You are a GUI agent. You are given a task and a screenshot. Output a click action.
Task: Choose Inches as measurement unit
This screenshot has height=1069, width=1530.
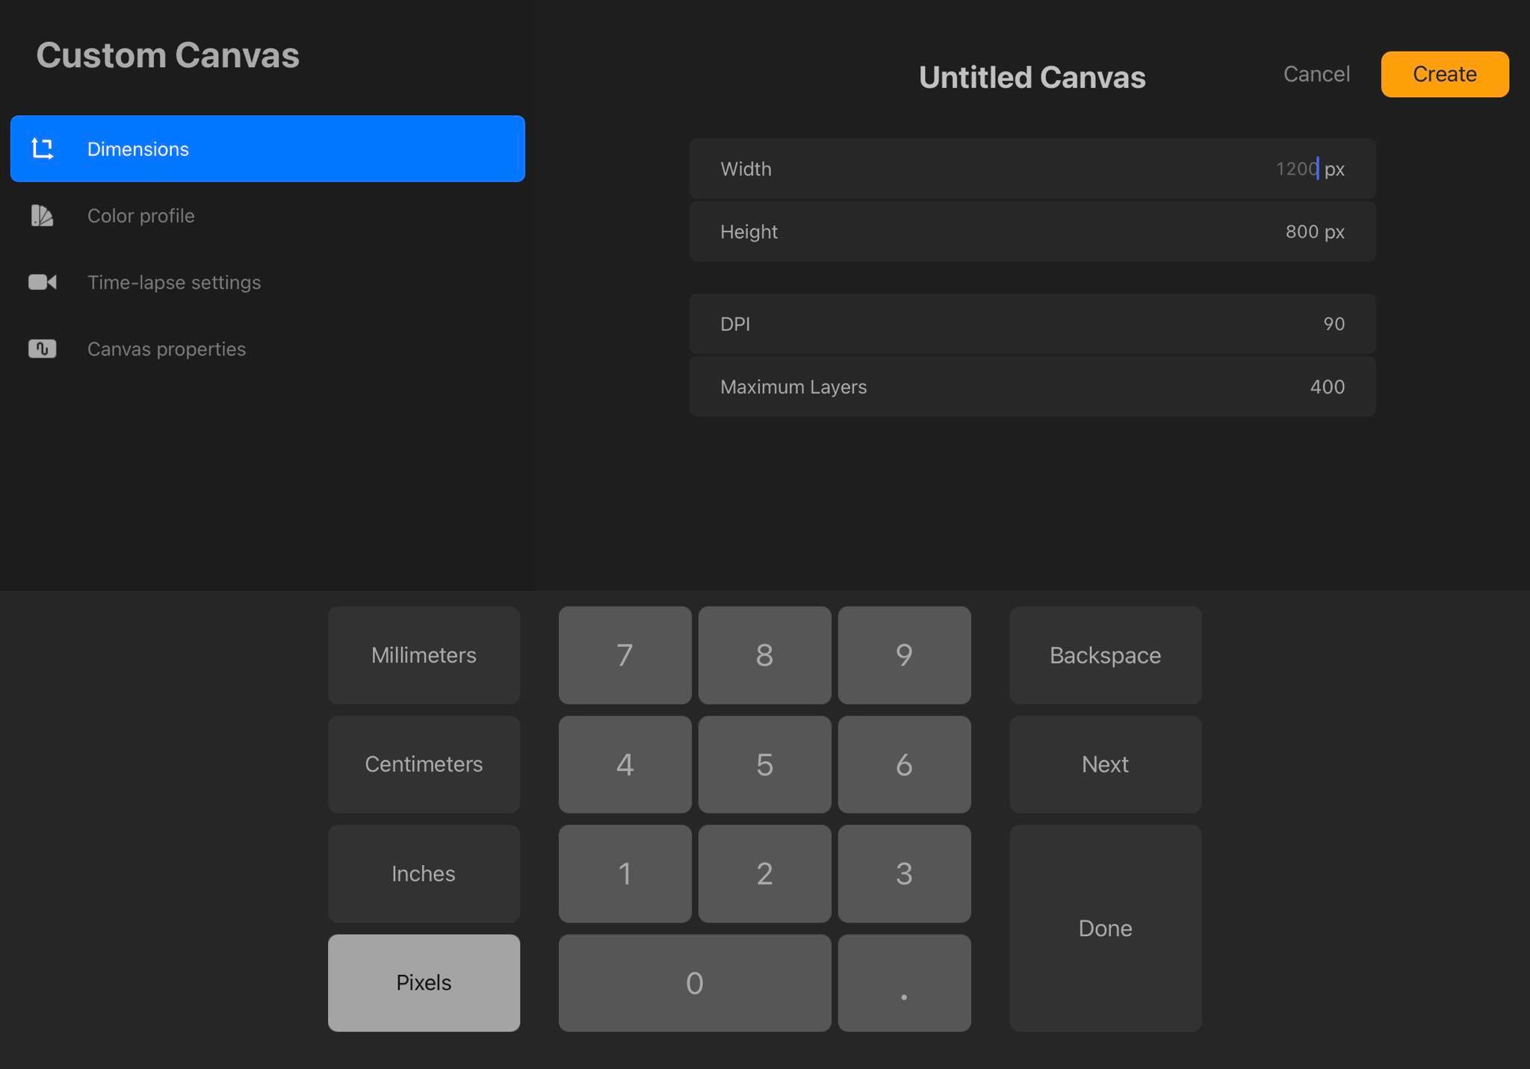coord(424,873)
